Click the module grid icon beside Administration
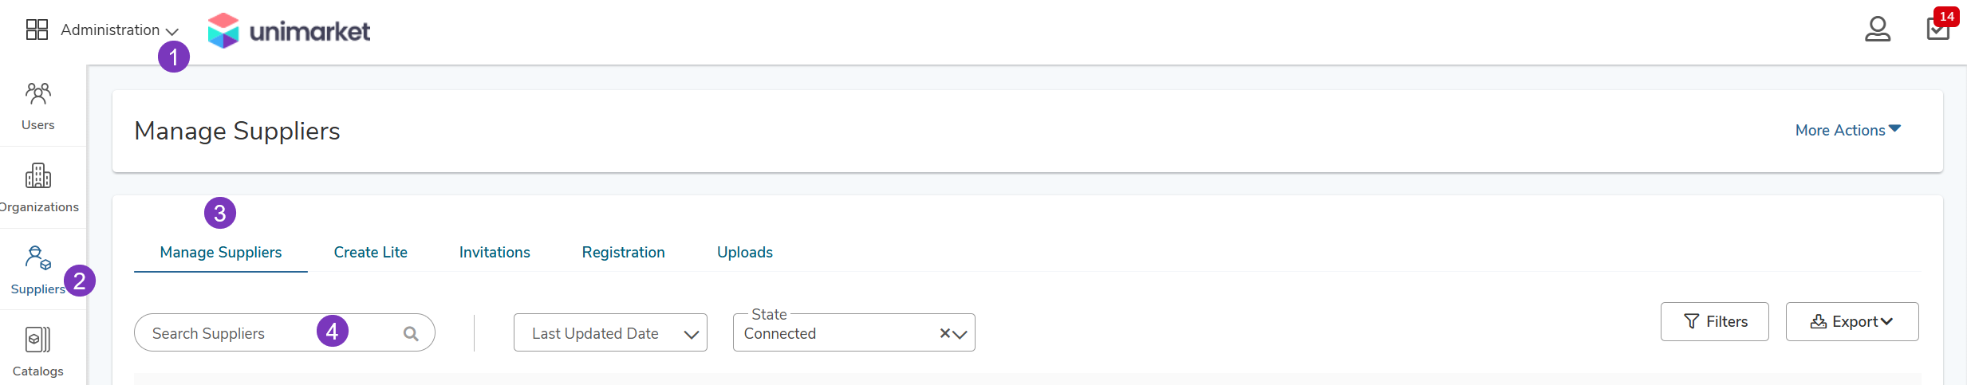Image resolution: width=1967 pixels, height=385 pixels. coord(37,29)
